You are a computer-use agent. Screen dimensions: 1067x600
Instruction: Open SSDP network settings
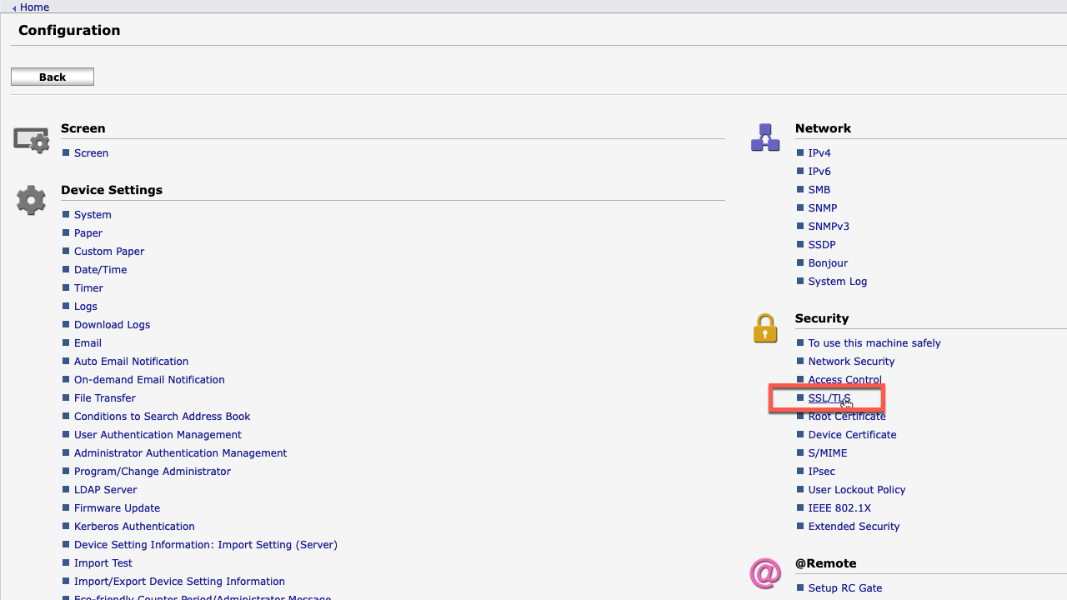click(822, 245)
